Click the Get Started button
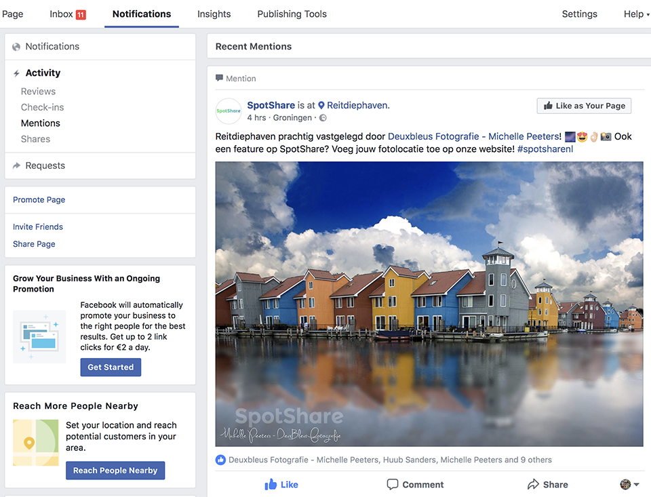651x497 pixels. click(111, 367)
